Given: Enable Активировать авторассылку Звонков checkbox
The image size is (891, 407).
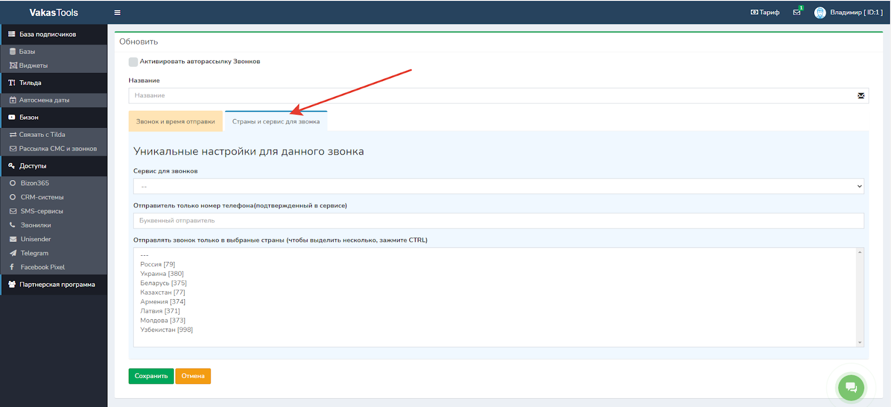Looking at the screenshot, I should coord(133,62).
